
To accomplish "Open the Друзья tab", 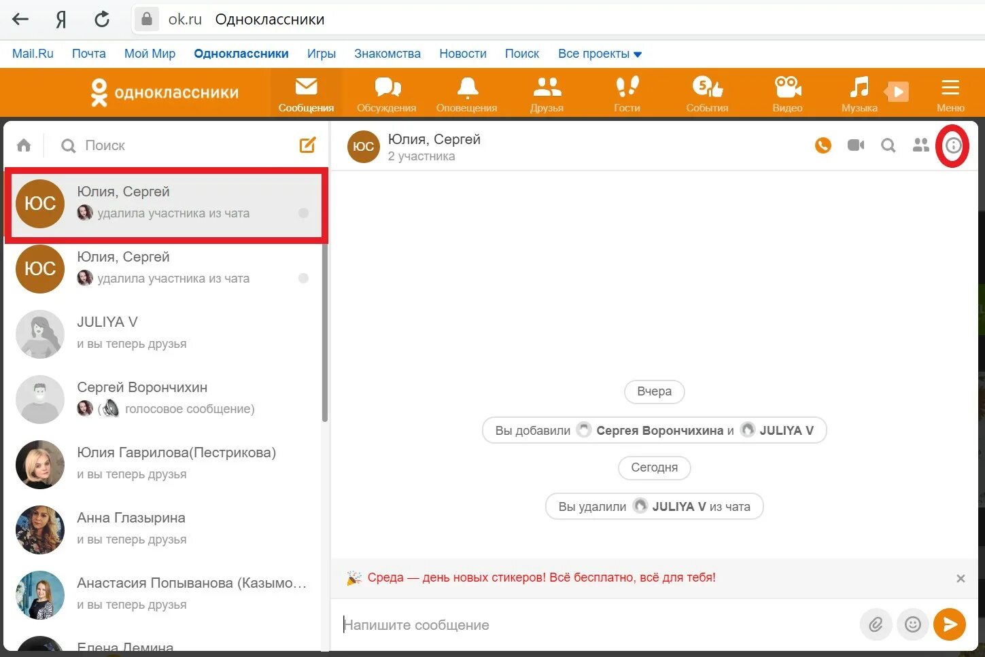I will click(547, 94).
